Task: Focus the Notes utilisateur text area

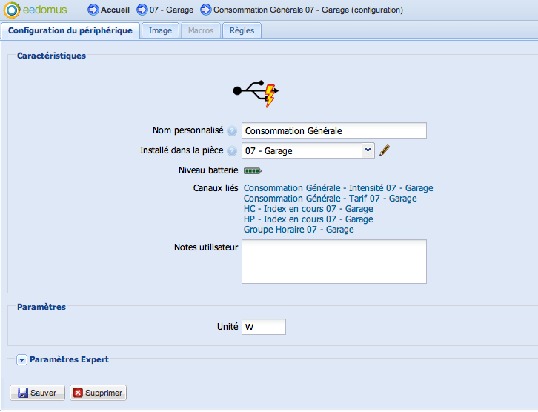Action: [x=334, y=262]
